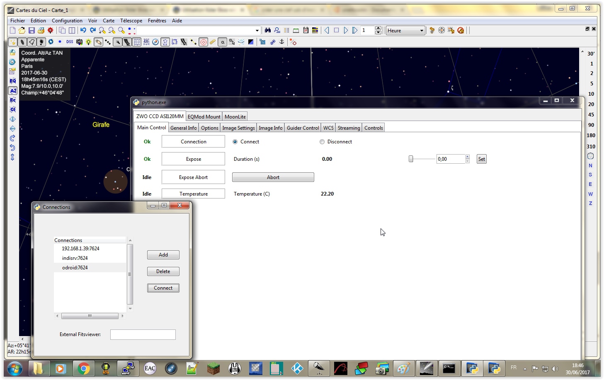Set field of view to 90 degrees
The height and width of the screenshot is (380, 604).
click(x=591, y=125)
